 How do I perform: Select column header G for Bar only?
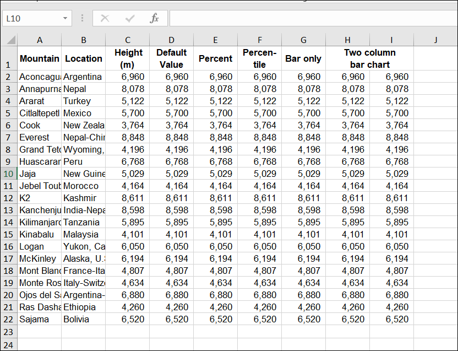click(303, 40)
